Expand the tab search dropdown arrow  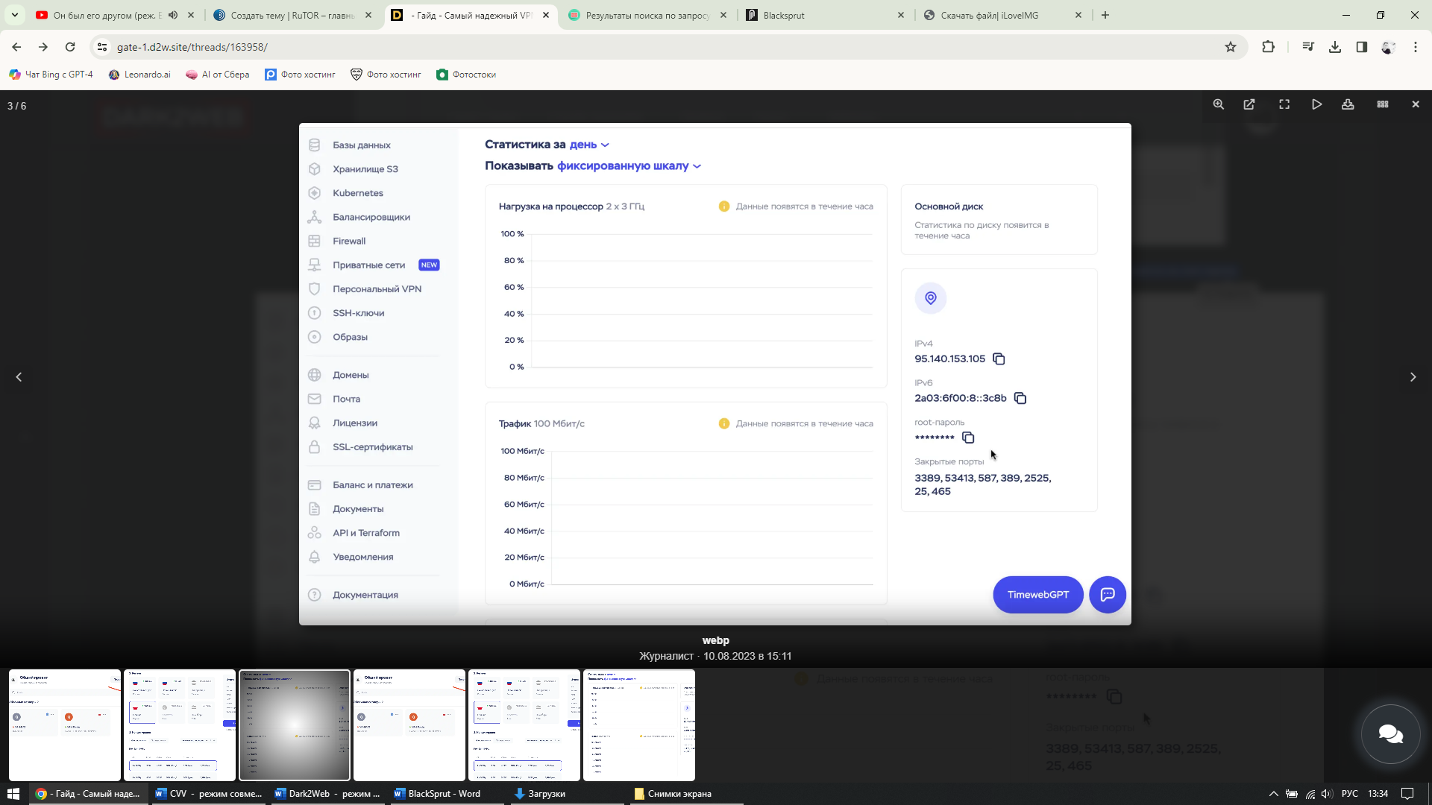coord(14,15)
